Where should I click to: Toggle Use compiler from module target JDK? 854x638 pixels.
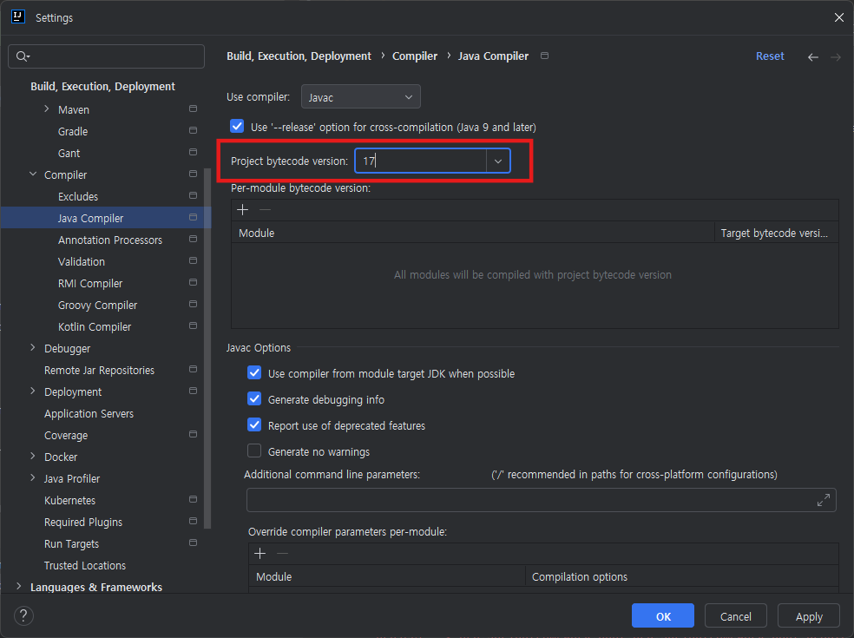254,373
